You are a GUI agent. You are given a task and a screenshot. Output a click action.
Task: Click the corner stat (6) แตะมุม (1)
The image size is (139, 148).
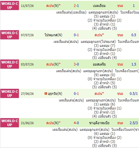[x=105, y=134]
